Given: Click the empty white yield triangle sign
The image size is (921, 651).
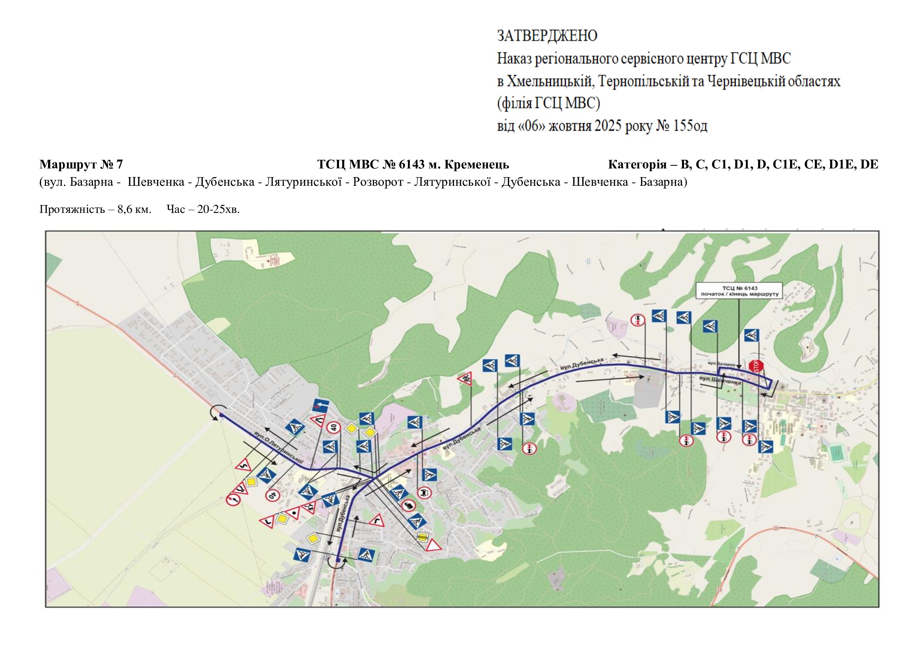Looking at the screenshot, I should tap(433, 547).
